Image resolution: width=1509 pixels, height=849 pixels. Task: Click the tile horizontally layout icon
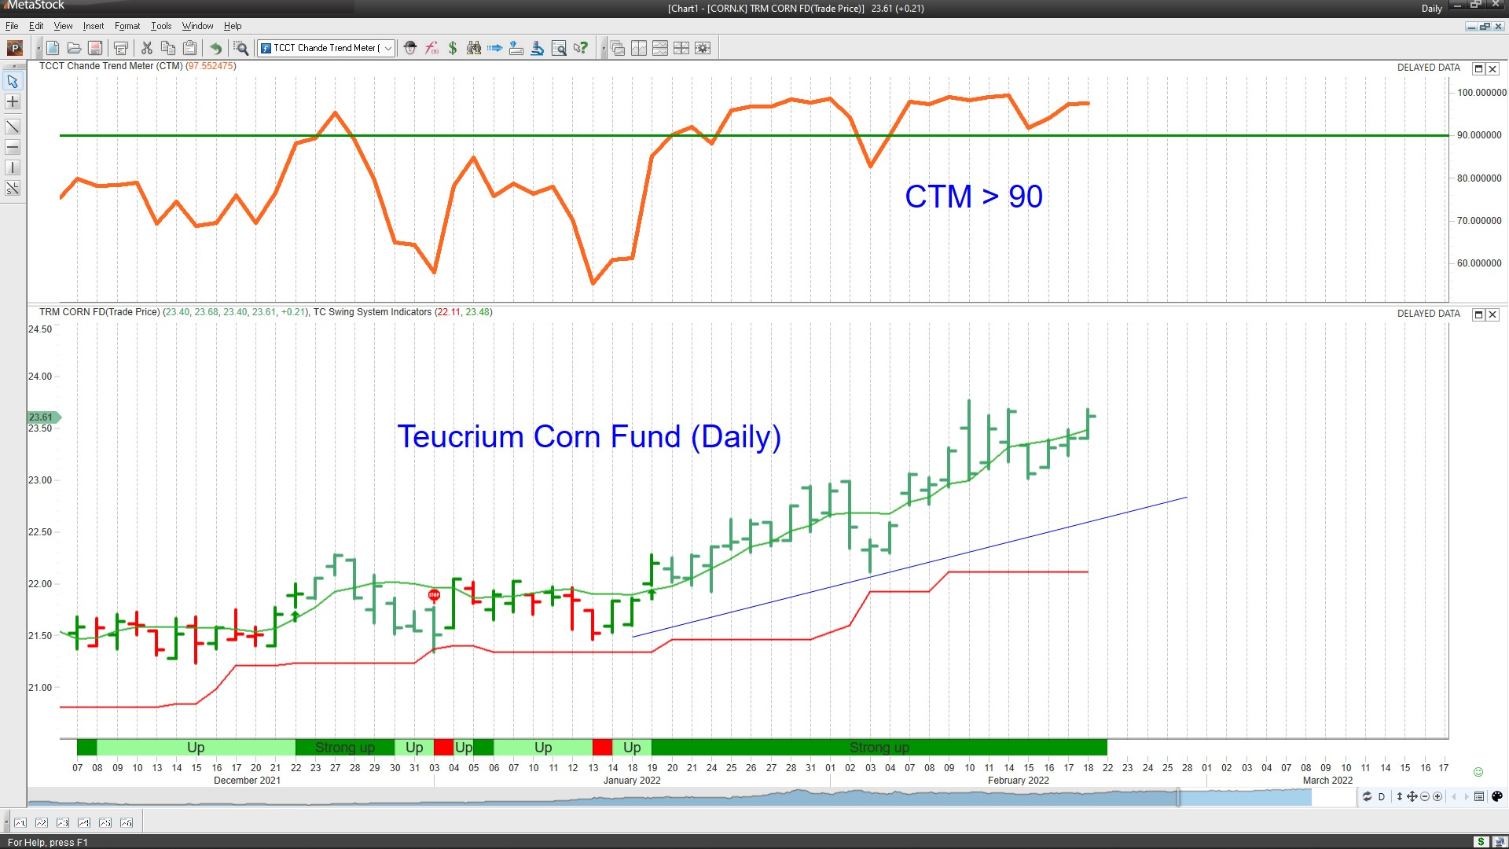(660, 48)
